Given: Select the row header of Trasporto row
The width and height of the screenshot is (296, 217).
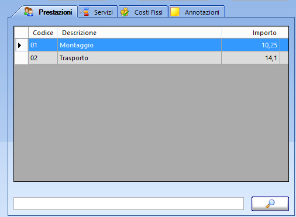Looking at the screenshot, I should tap(21, 58).
